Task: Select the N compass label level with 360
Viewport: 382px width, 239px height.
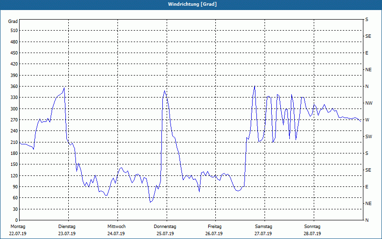Action: coord(367,87)
